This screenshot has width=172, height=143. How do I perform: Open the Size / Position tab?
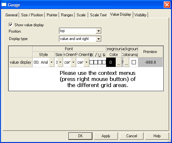(x=32, y=15)
